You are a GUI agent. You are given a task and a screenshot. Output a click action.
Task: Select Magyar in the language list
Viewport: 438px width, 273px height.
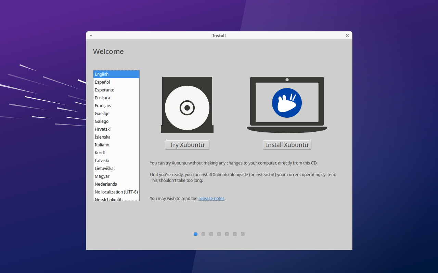[116, 176]
